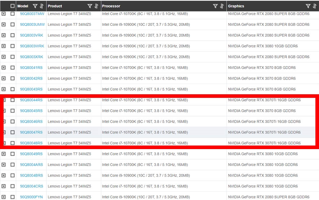The image size is (319, 200).
Task: Select checkbox of model 90Q8003WRK
Action: pos(12,46)
